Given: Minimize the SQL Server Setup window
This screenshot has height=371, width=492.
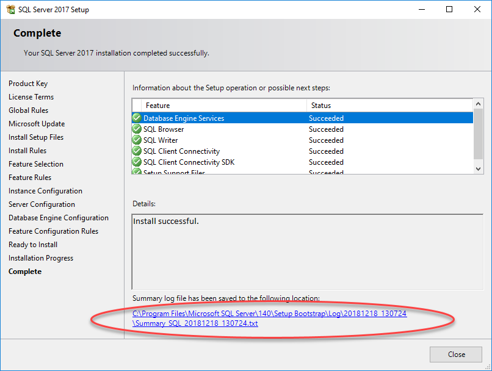Looking at the screenshot, I should [422, 9].
